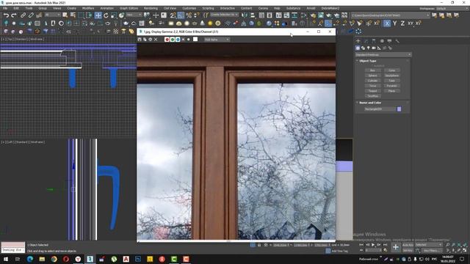Open the reference coordinate system dropdown
This screenshot has width=470, height=264.
[x=134, y=15]
